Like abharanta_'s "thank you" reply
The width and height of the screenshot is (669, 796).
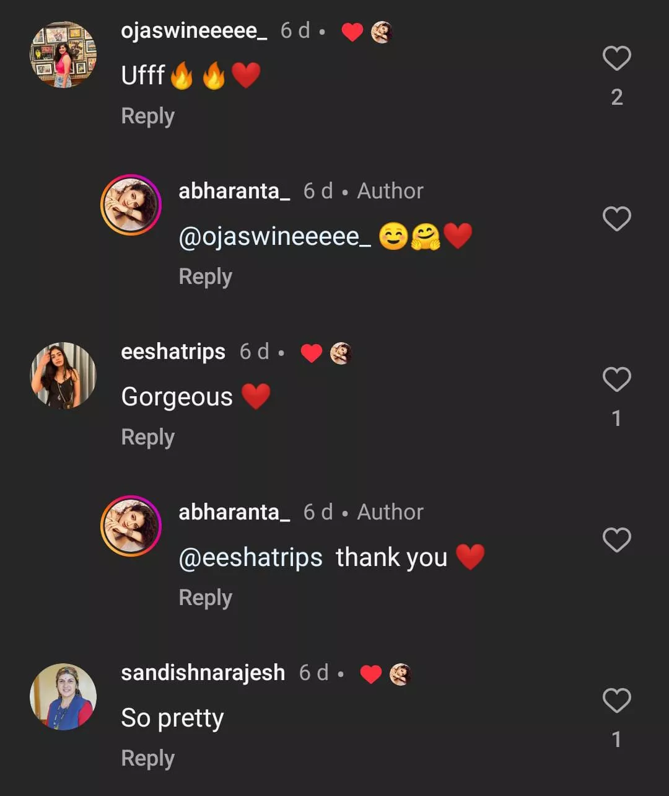point(616,540)
